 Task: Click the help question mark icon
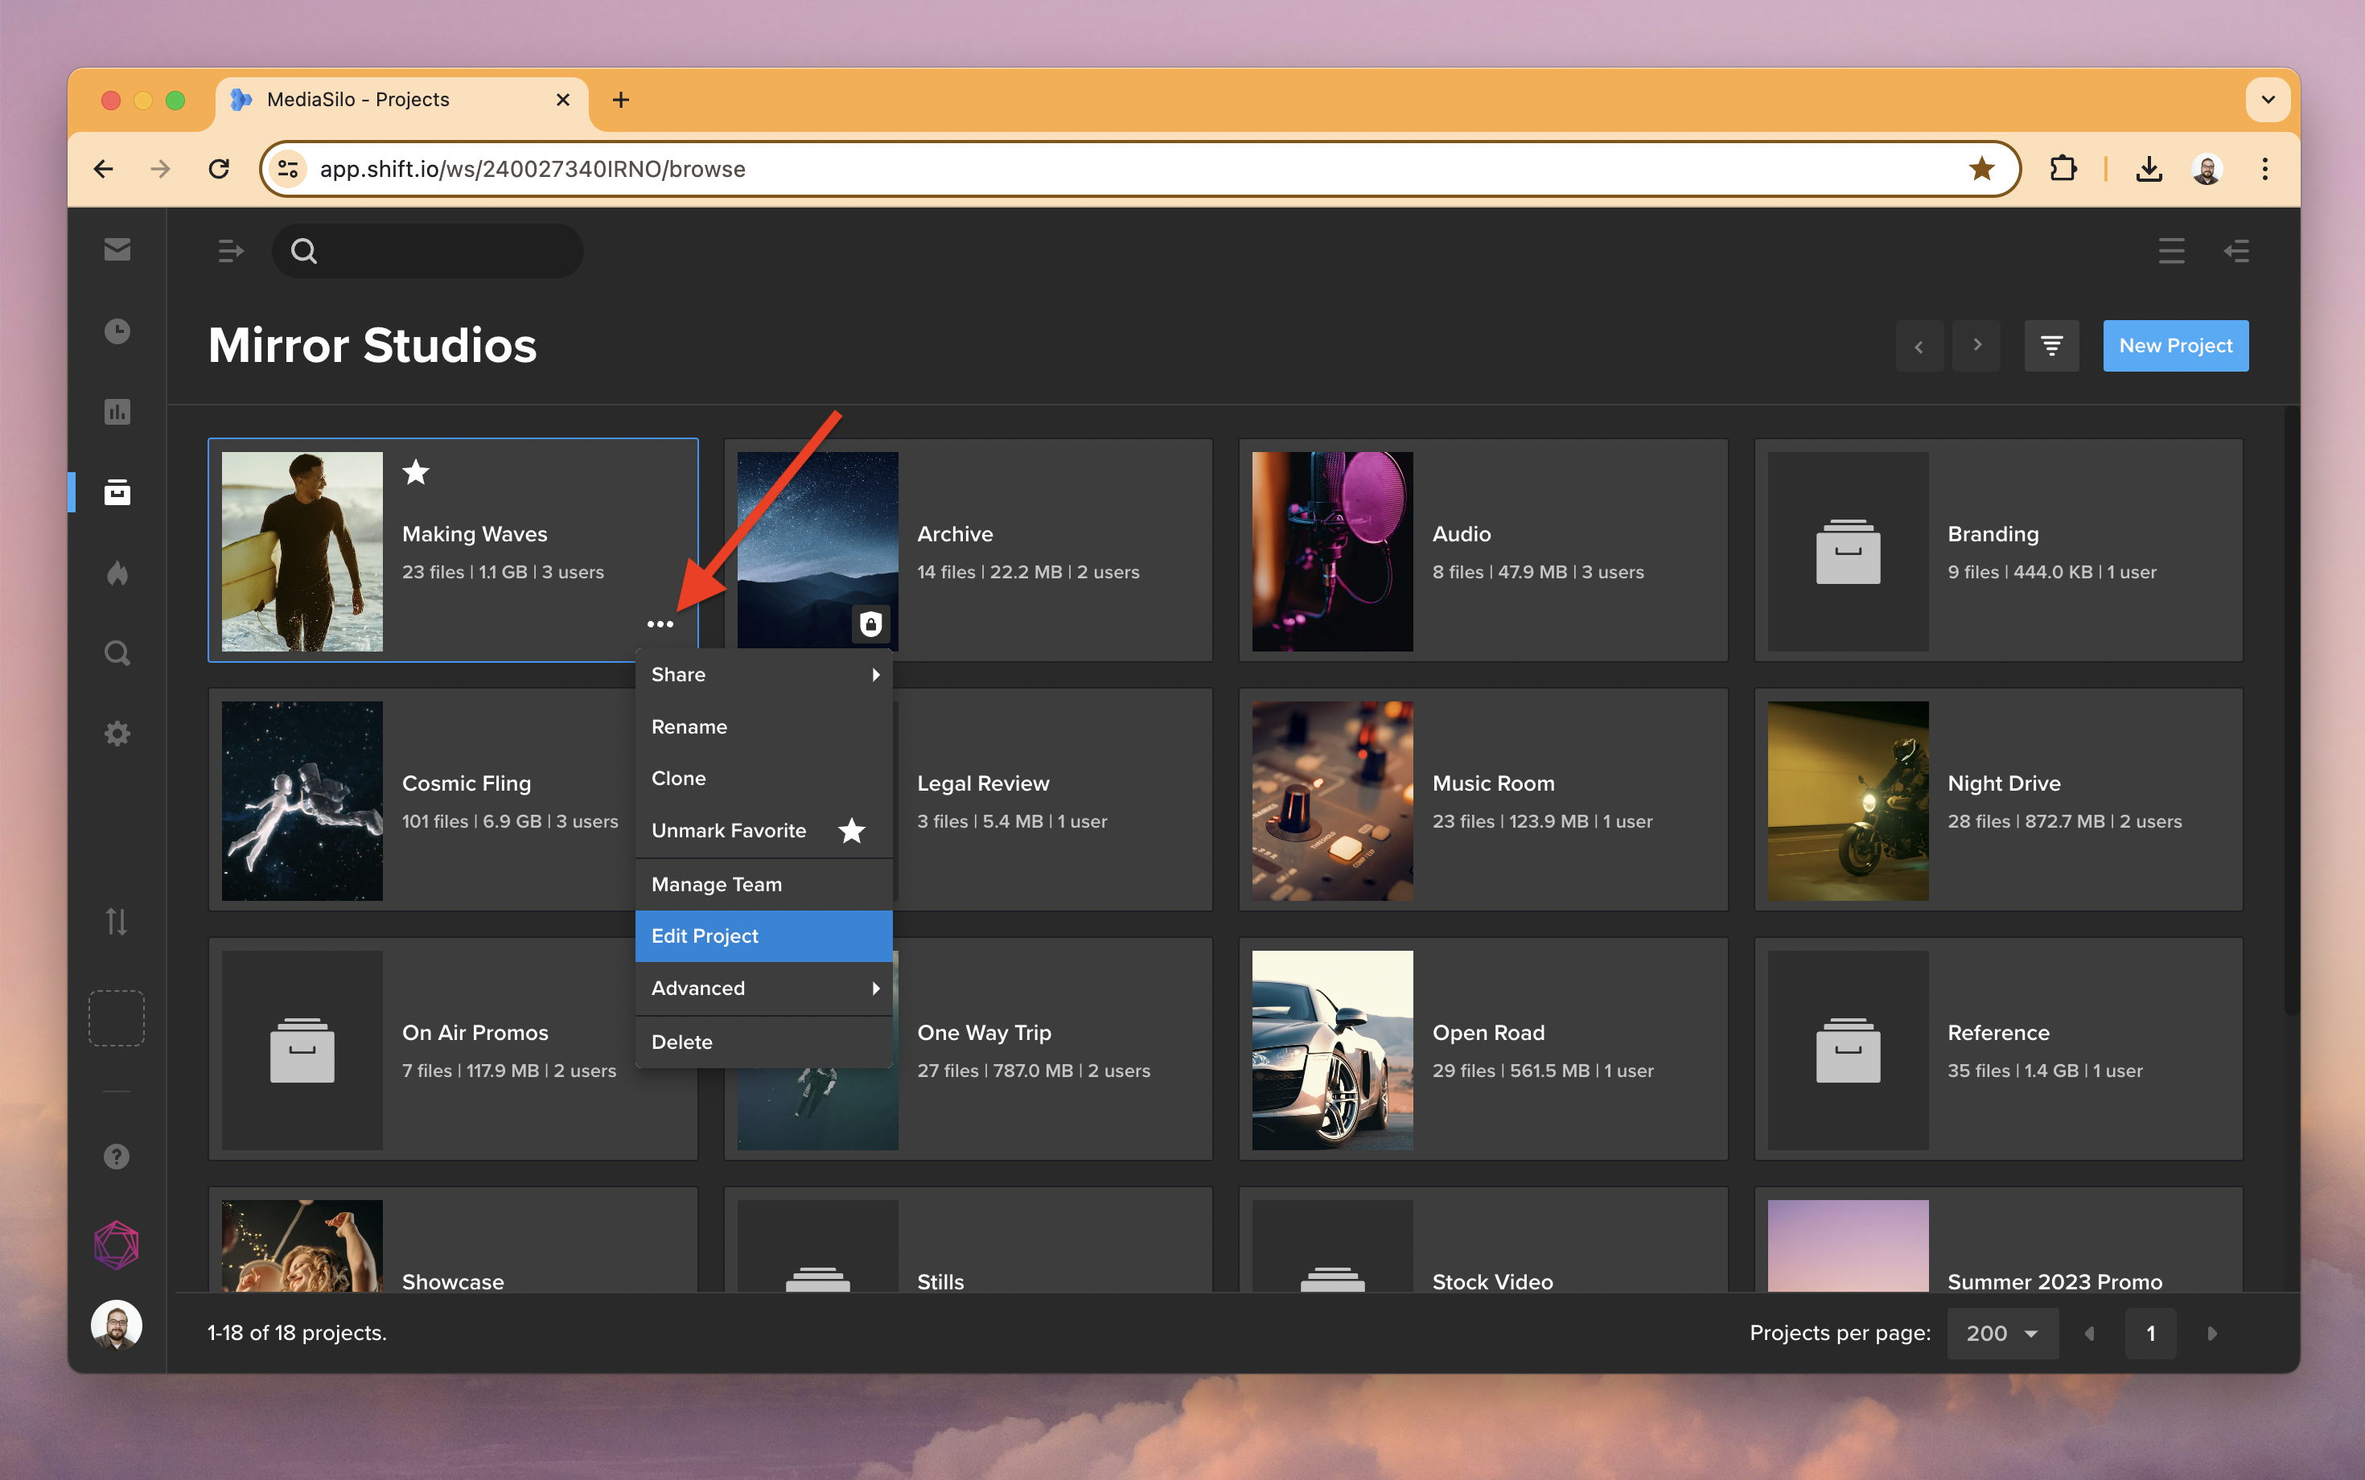click(117, 1157)
